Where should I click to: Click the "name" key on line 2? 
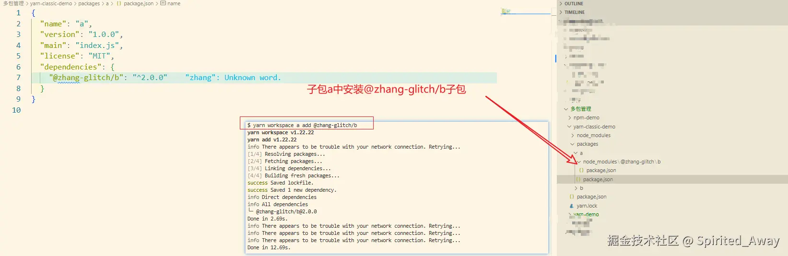tap(53, 24)
